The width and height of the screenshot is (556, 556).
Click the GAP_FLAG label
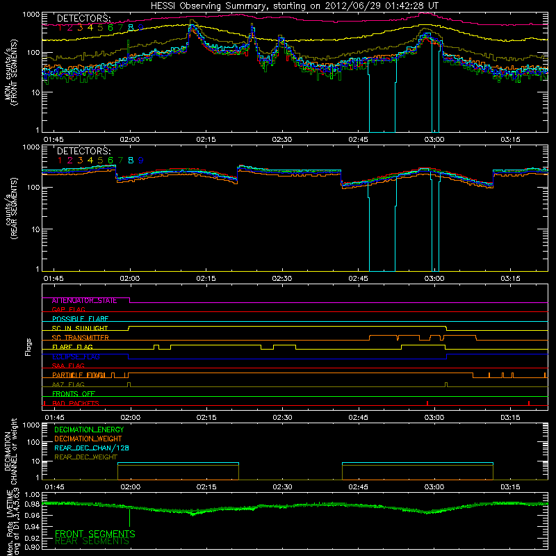tap(68, 309)
